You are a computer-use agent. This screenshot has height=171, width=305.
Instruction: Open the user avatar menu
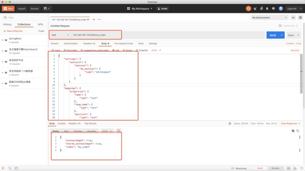point(281,8)
